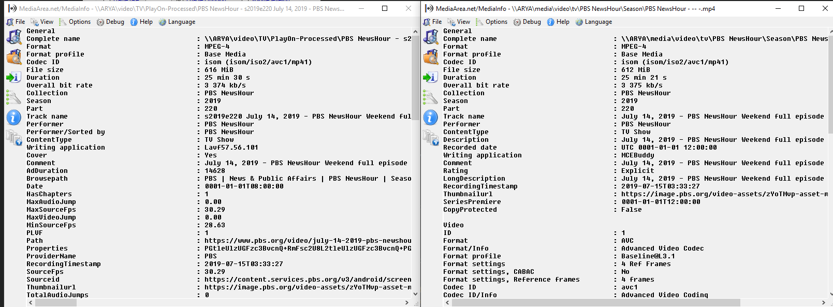Image resolution: width=833 pixels, height=307 pixels.
Task: Click left window vertical scrollbar down arrow
Action: click(415, 294)
